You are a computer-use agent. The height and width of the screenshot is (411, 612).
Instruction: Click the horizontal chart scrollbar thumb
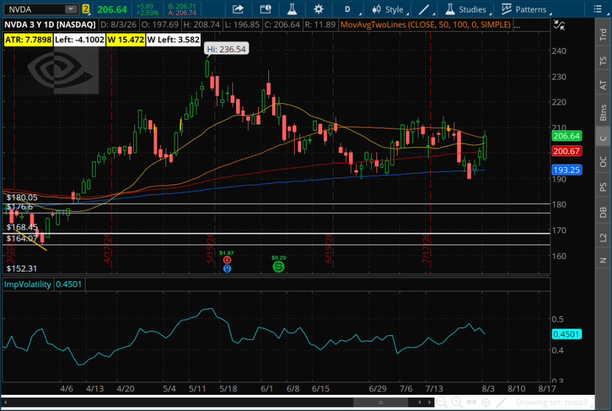(381, 403)
